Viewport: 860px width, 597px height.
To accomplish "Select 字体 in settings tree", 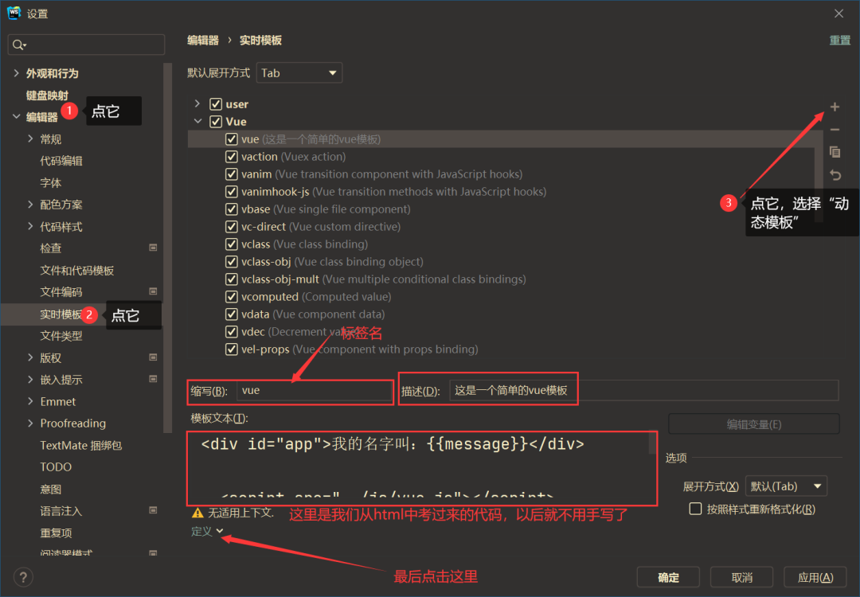I will pos(50,182).
